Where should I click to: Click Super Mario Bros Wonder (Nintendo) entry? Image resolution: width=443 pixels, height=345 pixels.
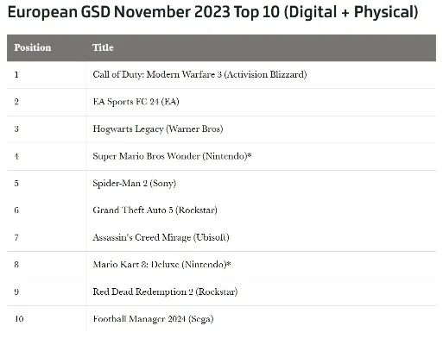(x=172, y=156)
